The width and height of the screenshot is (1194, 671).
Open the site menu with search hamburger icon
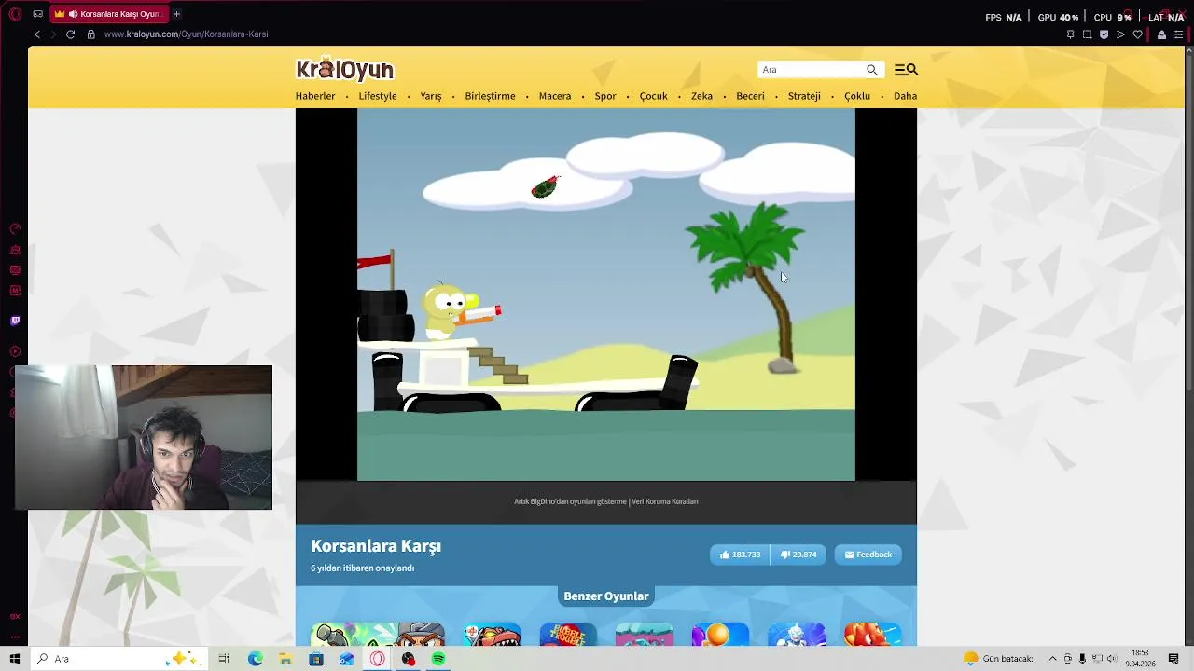pos(906,70)
